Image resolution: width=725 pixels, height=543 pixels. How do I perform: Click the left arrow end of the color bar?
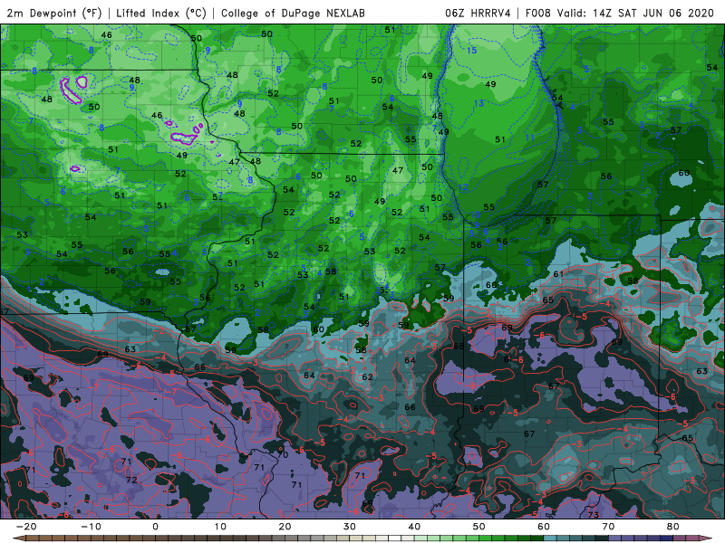tap(18, 538)
